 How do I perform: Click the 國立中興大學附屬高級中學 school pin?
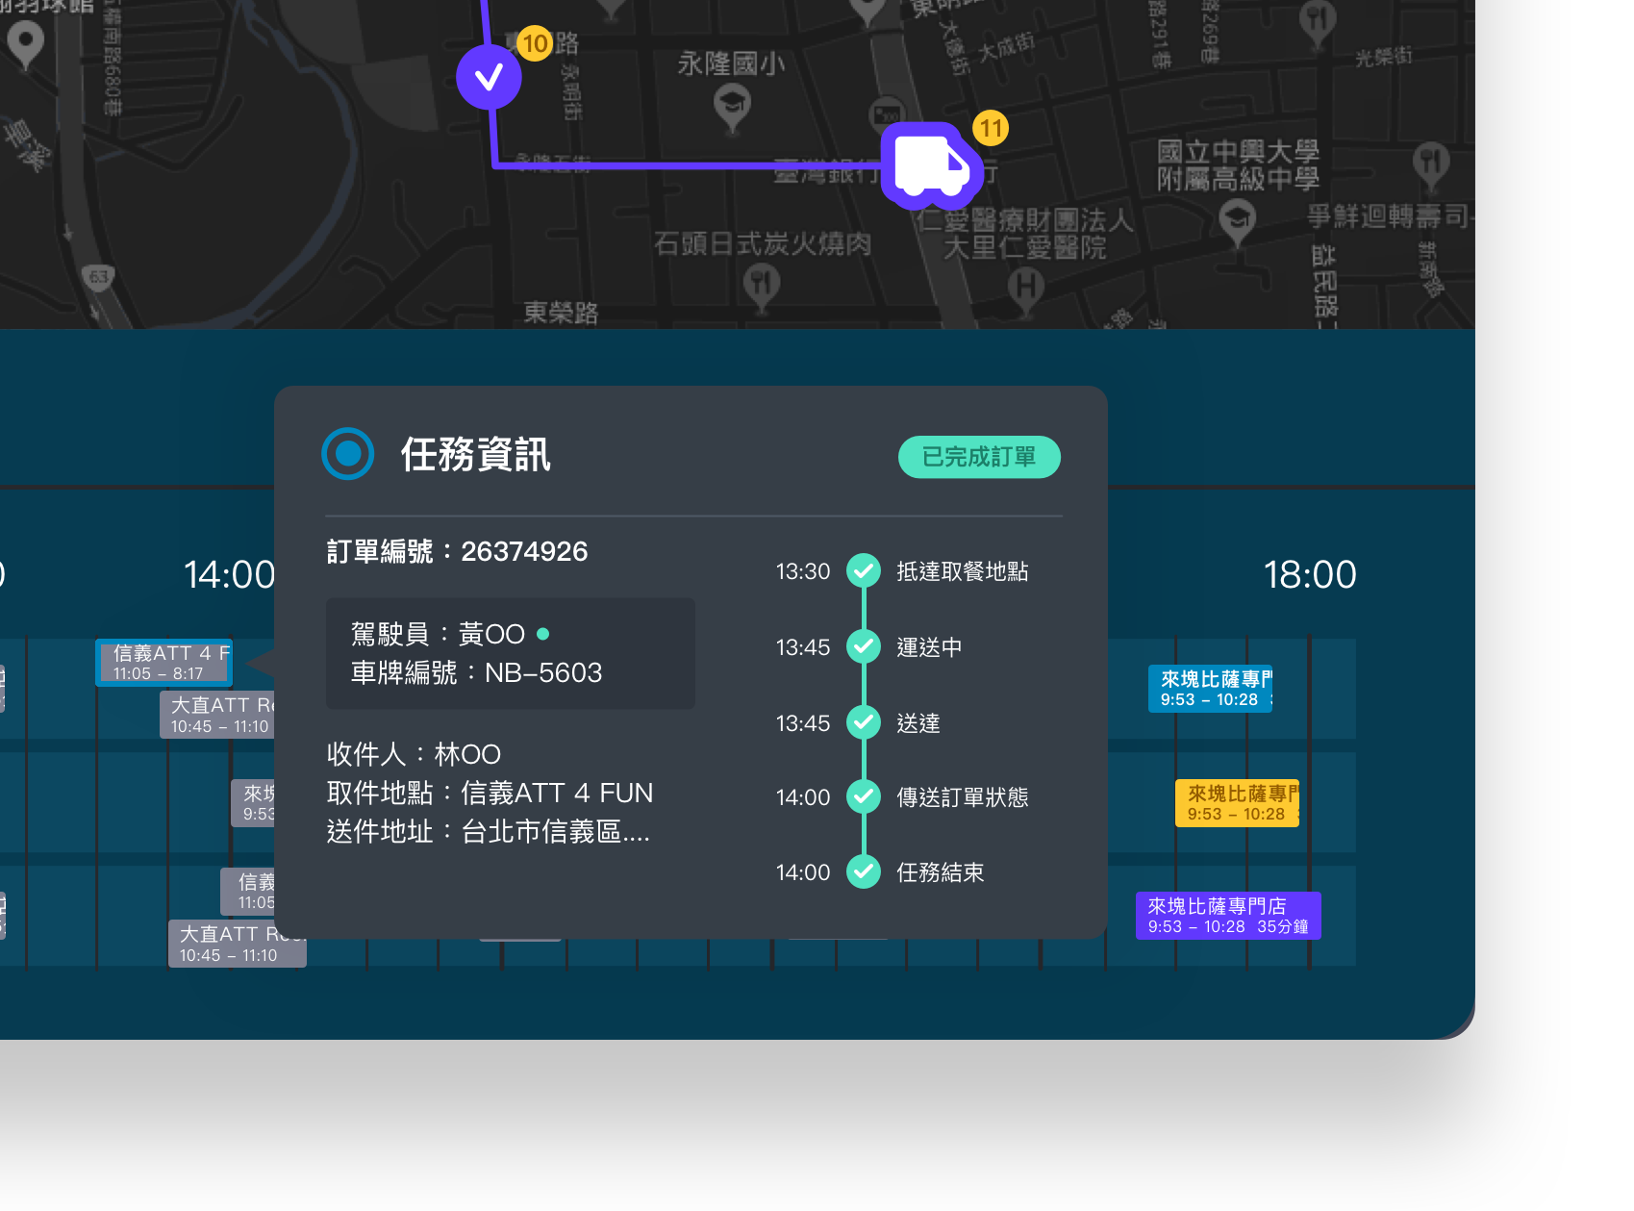tap(1237, 222)
